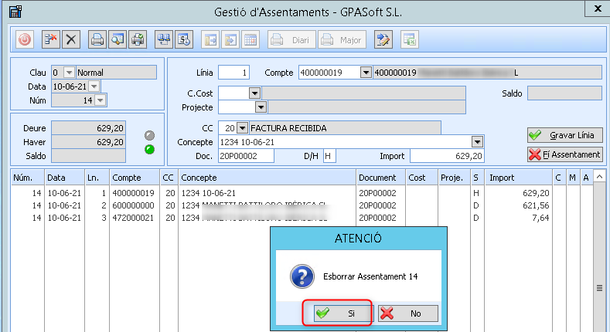This screenshot has width=610, height=332.
Task: Click the Doc. input field
Action: (x=246, y=156)
